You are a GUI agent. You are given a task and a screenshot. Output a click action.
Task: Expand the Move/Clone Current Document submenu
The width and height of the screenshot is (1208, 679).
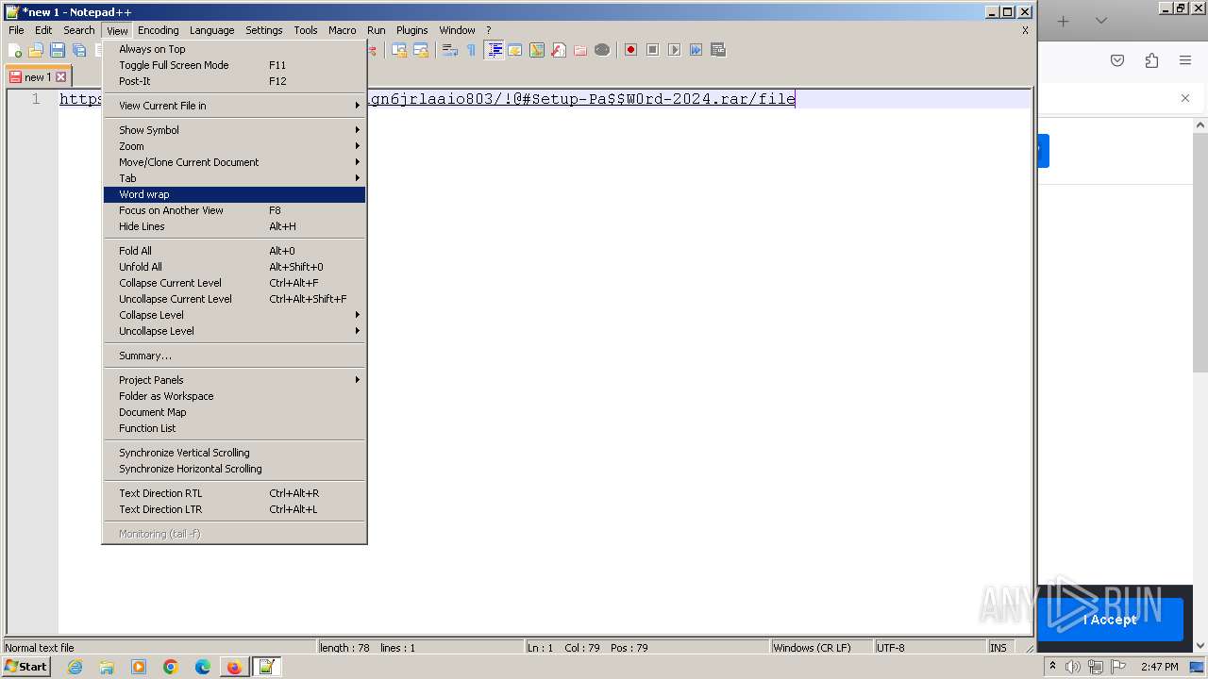[x=234, y=162]
